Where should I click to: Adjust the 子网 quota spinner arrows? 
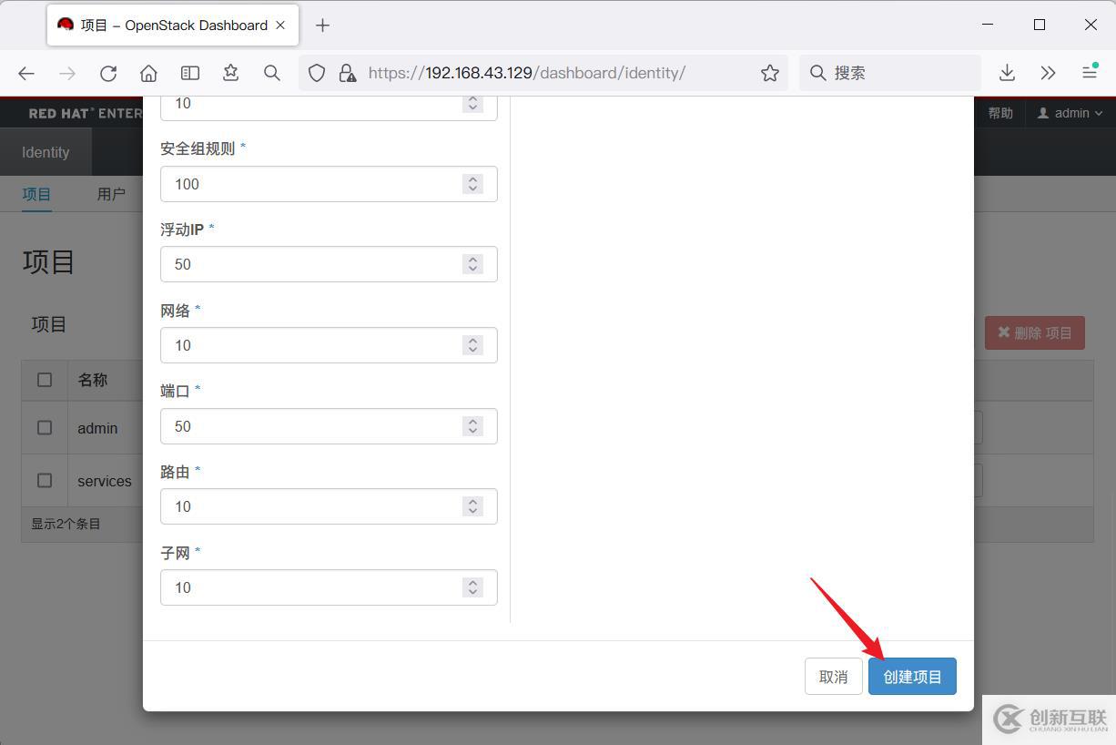click(x=472, y=587)
